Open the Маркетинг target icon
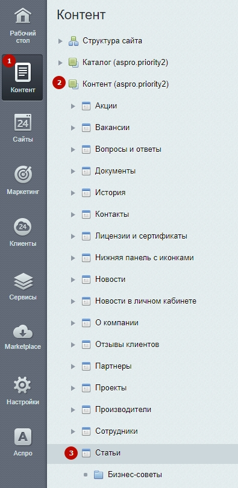 click(x=23, y=174)
